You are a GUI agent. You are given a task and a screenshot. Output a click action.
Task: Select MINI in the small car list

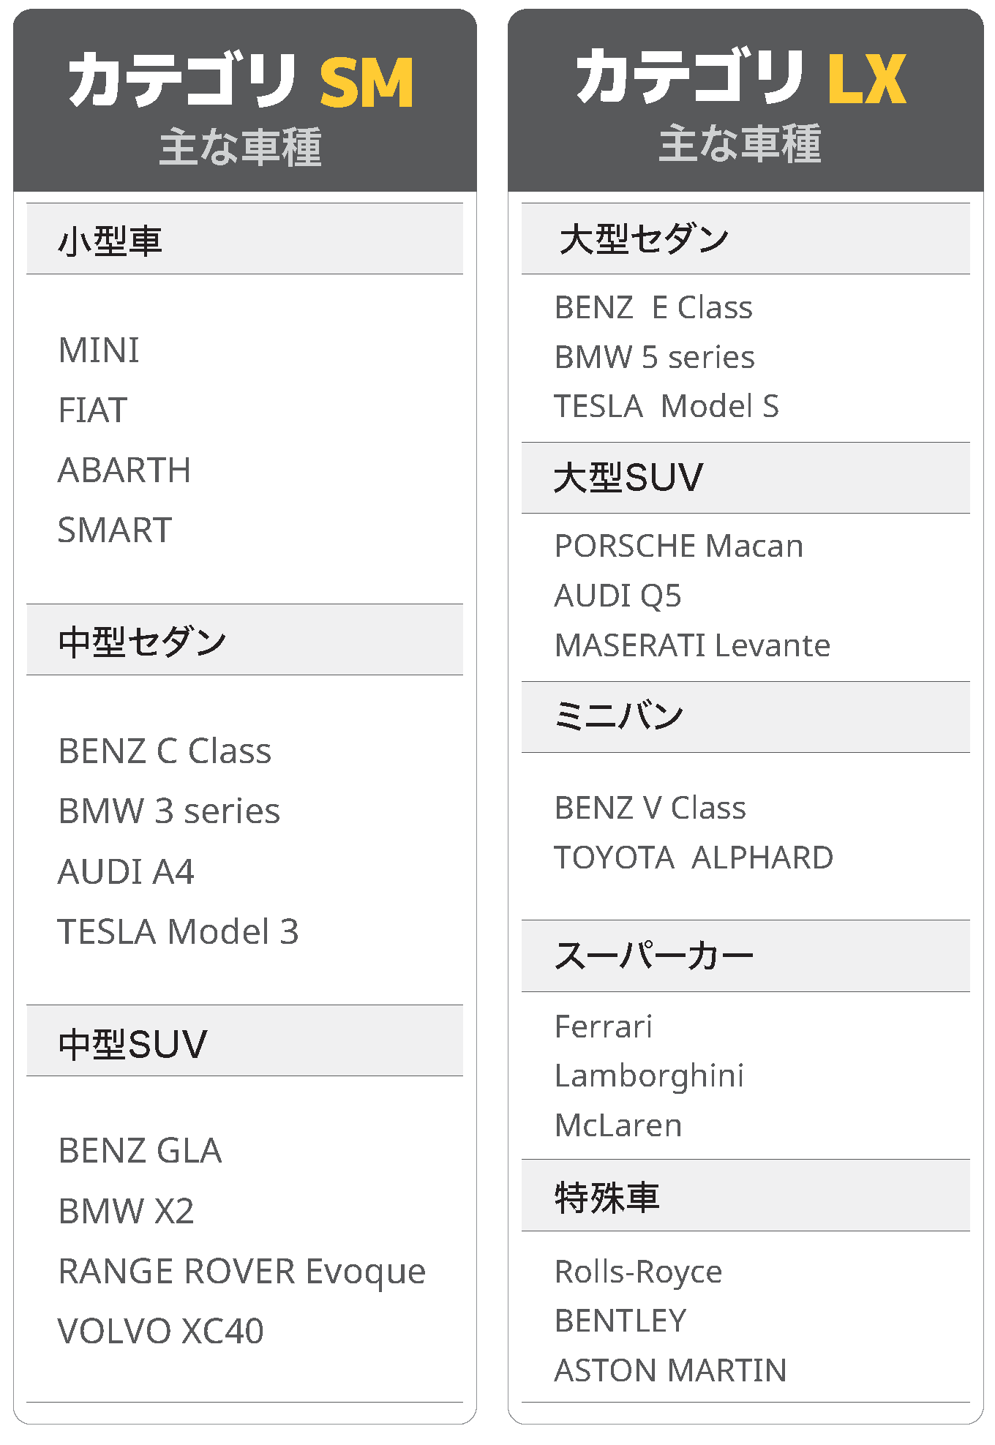click(x=99, y=350)
